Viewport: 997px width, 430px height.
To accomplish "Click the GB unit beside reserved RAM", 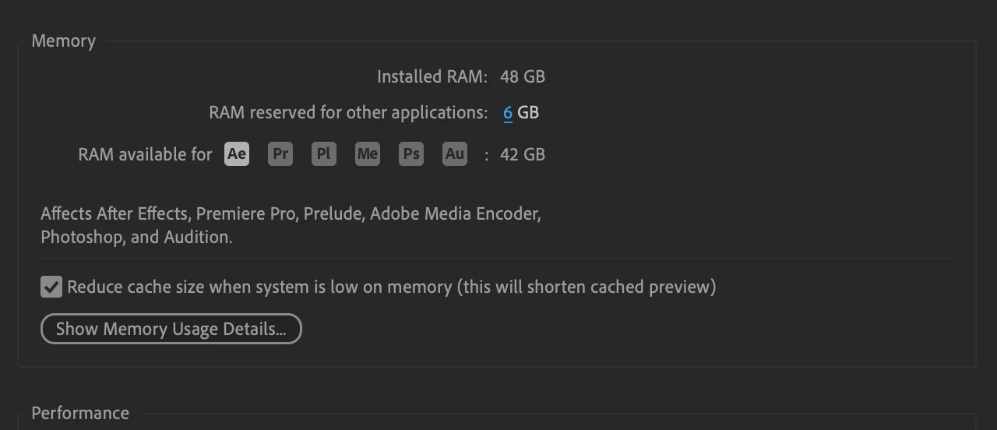I will click(528, 113).
